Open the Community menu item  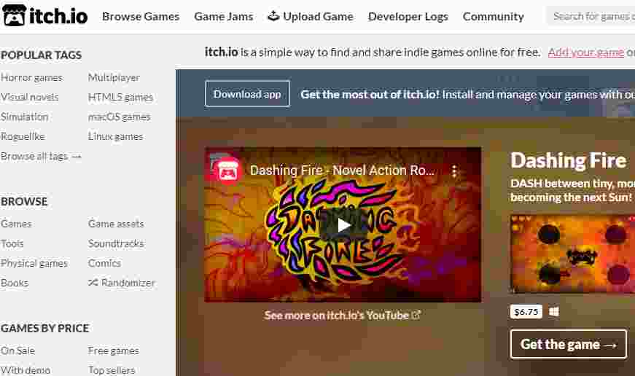[x=493, y=17]
